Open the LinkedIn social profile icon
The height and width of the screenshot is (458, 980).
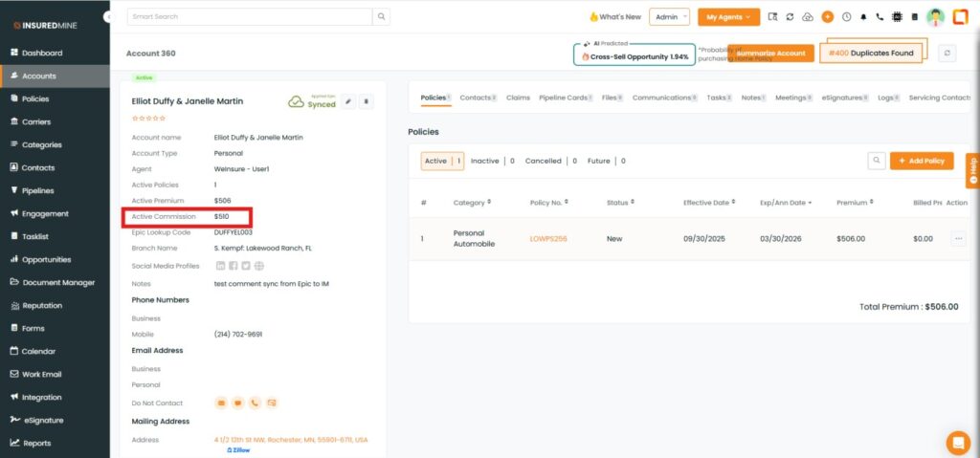221,266
